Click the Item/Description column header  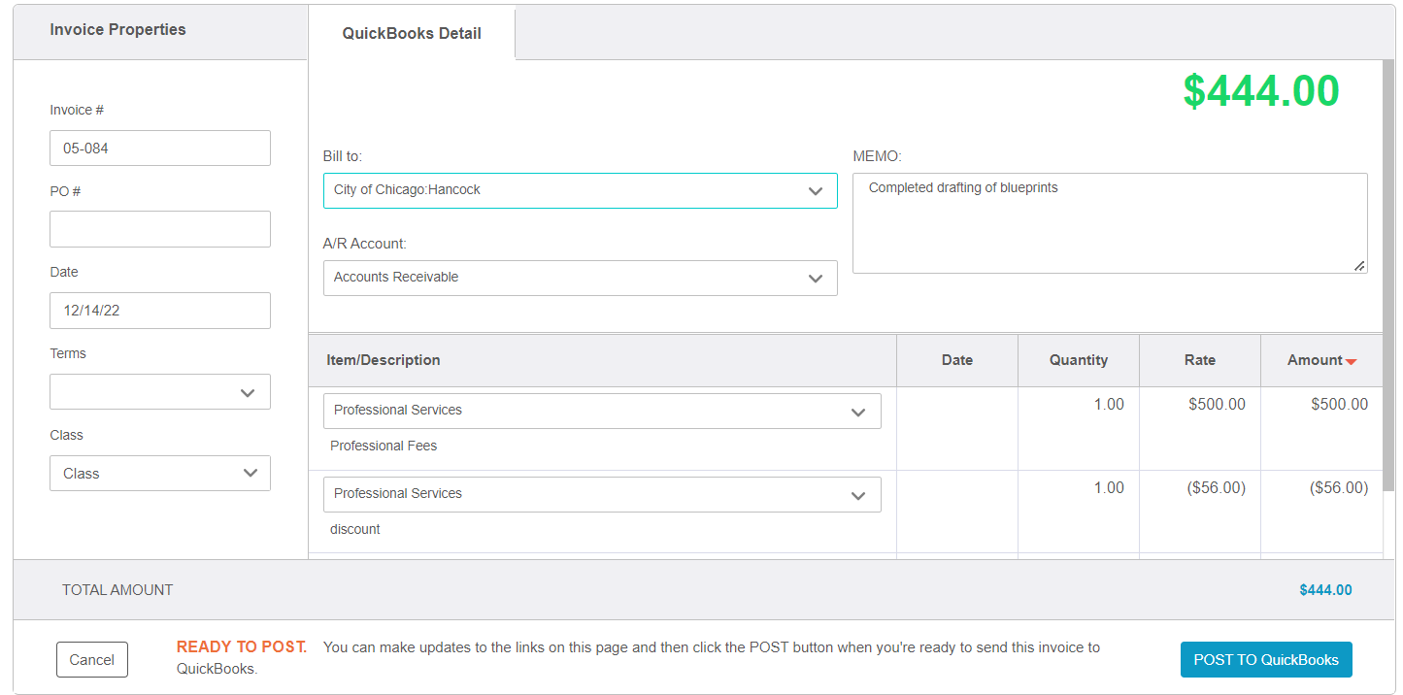384,360
